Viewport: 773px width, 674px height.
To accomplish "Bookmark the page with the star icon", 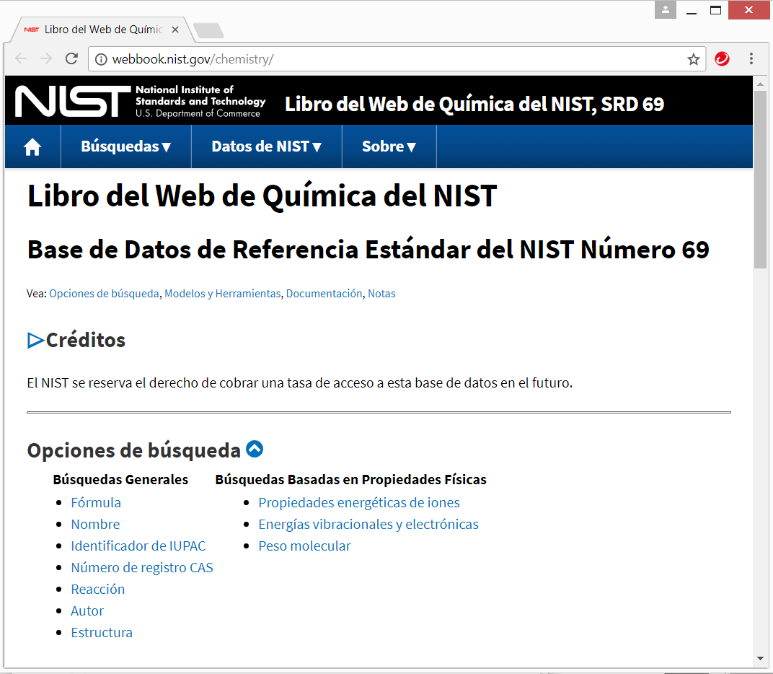I will (x=694, y=59).
